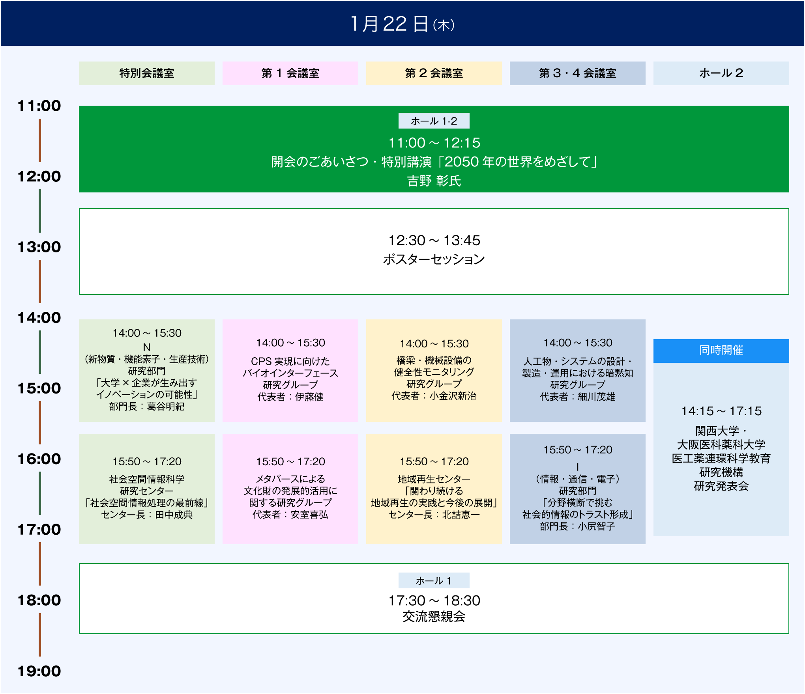Open the opening keynote 11:00〜12:15 block
The width and height of the screenshot is (805, 694).
click(434, 162)
